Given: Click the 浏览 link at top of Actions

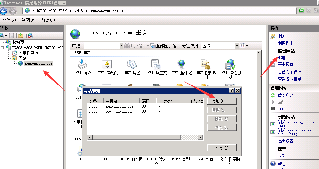Looking at the screenshot, I should [282, 36].
